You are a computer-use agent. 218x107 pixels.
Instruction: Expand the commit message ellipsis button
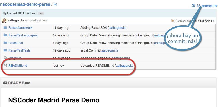pyautogui.click(x=41, y=13)
